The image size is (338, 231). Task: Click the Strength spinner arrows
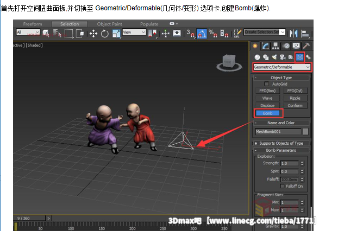coord(302,163)
